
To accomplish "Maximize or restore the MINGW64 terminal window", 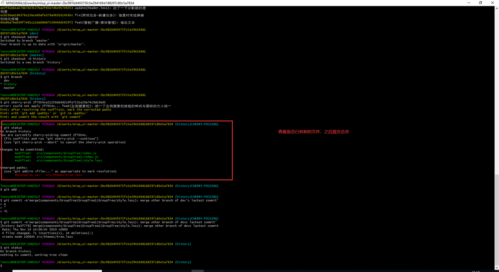I will (480, 3).
